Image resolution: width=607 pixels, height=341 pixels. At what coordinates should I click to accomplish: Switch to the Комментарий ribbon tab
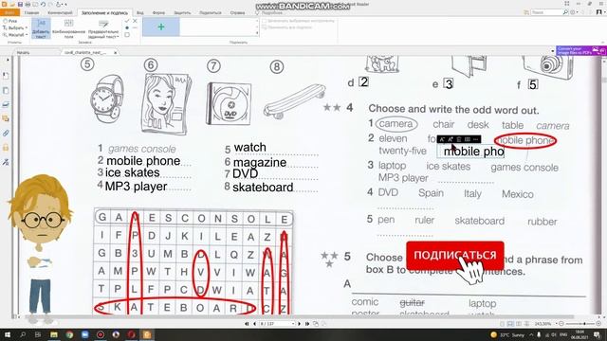click(x=60, y=12)
